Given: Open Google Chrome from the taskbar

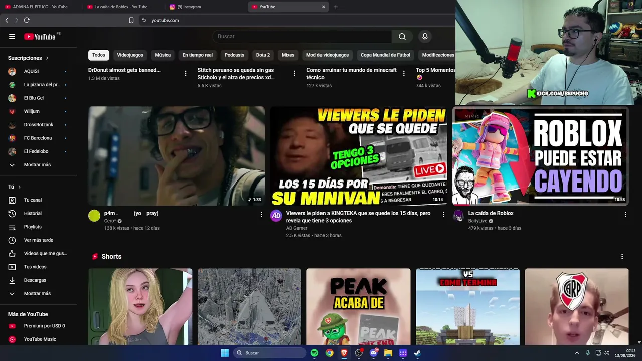Looking at the screenshot, I should (329, 353).
